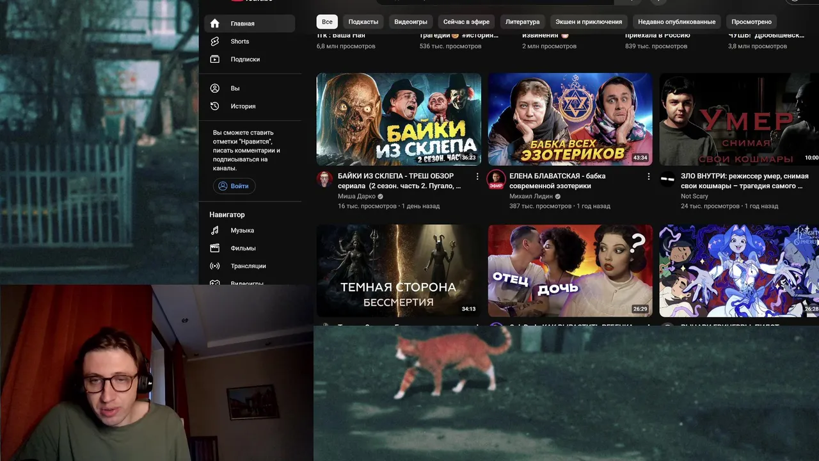819x461 pixels.
Task: Open БАБКА ВСЕХ ЭЗОТЕРИКОВ thumbnail
Action: (570, 119)
